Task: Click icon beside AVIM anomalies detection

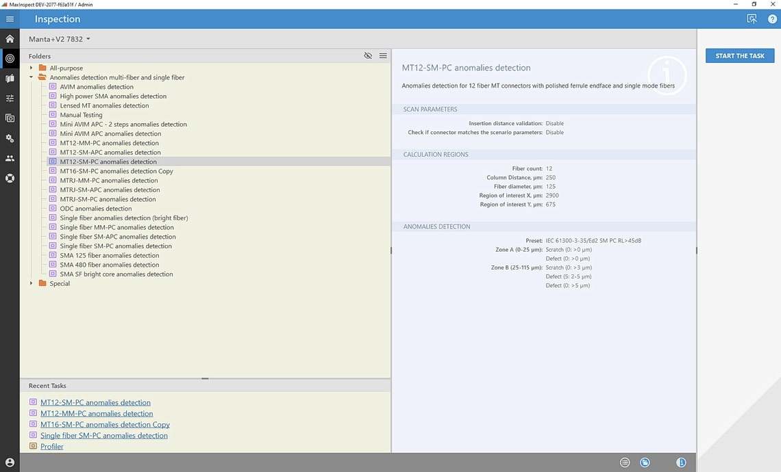Action: click(53, 87)
